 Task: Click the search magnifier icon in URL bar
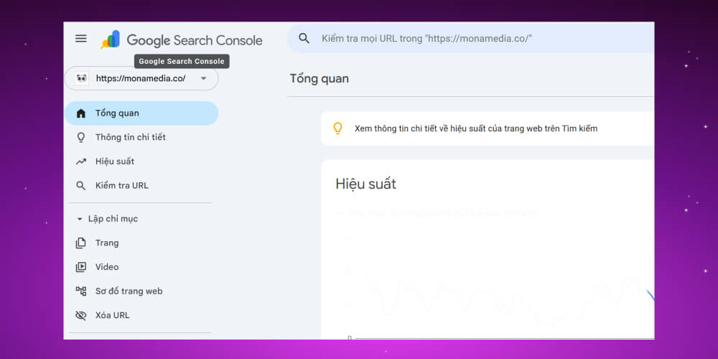click(x=304, y=38)
